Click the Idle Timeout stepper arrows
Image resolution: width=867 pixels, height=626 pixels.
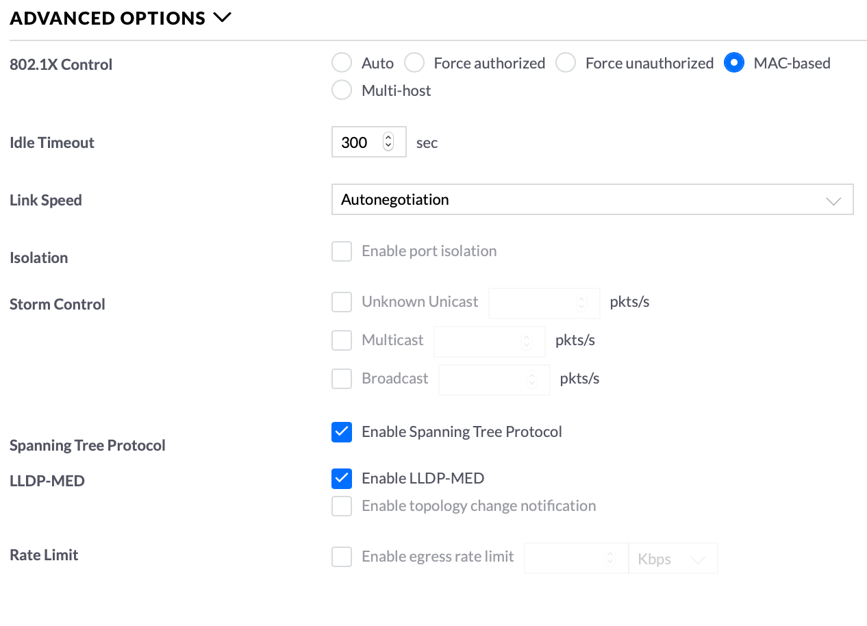388,142
